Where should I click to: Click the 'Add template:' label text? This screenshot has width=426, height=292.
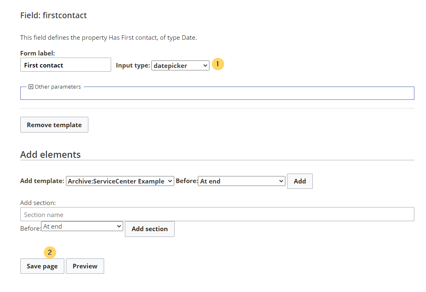(42, 181)
